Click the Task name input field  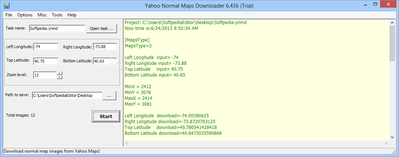pyautogui.click(x=57, y=28)
